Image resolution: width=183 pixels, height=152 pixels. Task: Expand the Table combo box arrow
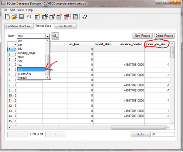(x=48, y=36)
